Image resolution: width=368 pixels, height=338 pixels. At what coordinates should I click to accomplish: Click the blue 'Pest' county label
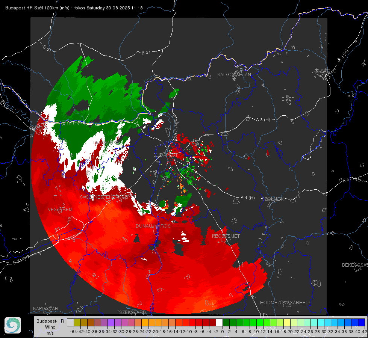(259, 226)
